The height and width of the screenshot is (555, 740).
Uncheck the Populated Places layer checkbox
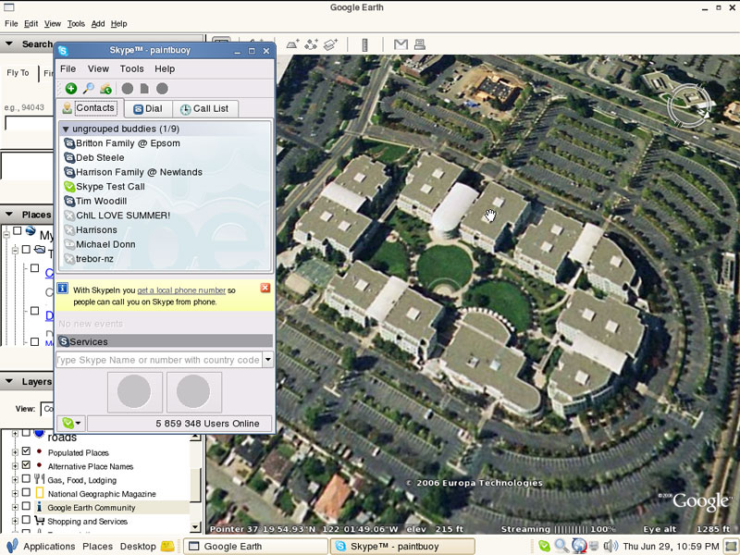[27, 451]
